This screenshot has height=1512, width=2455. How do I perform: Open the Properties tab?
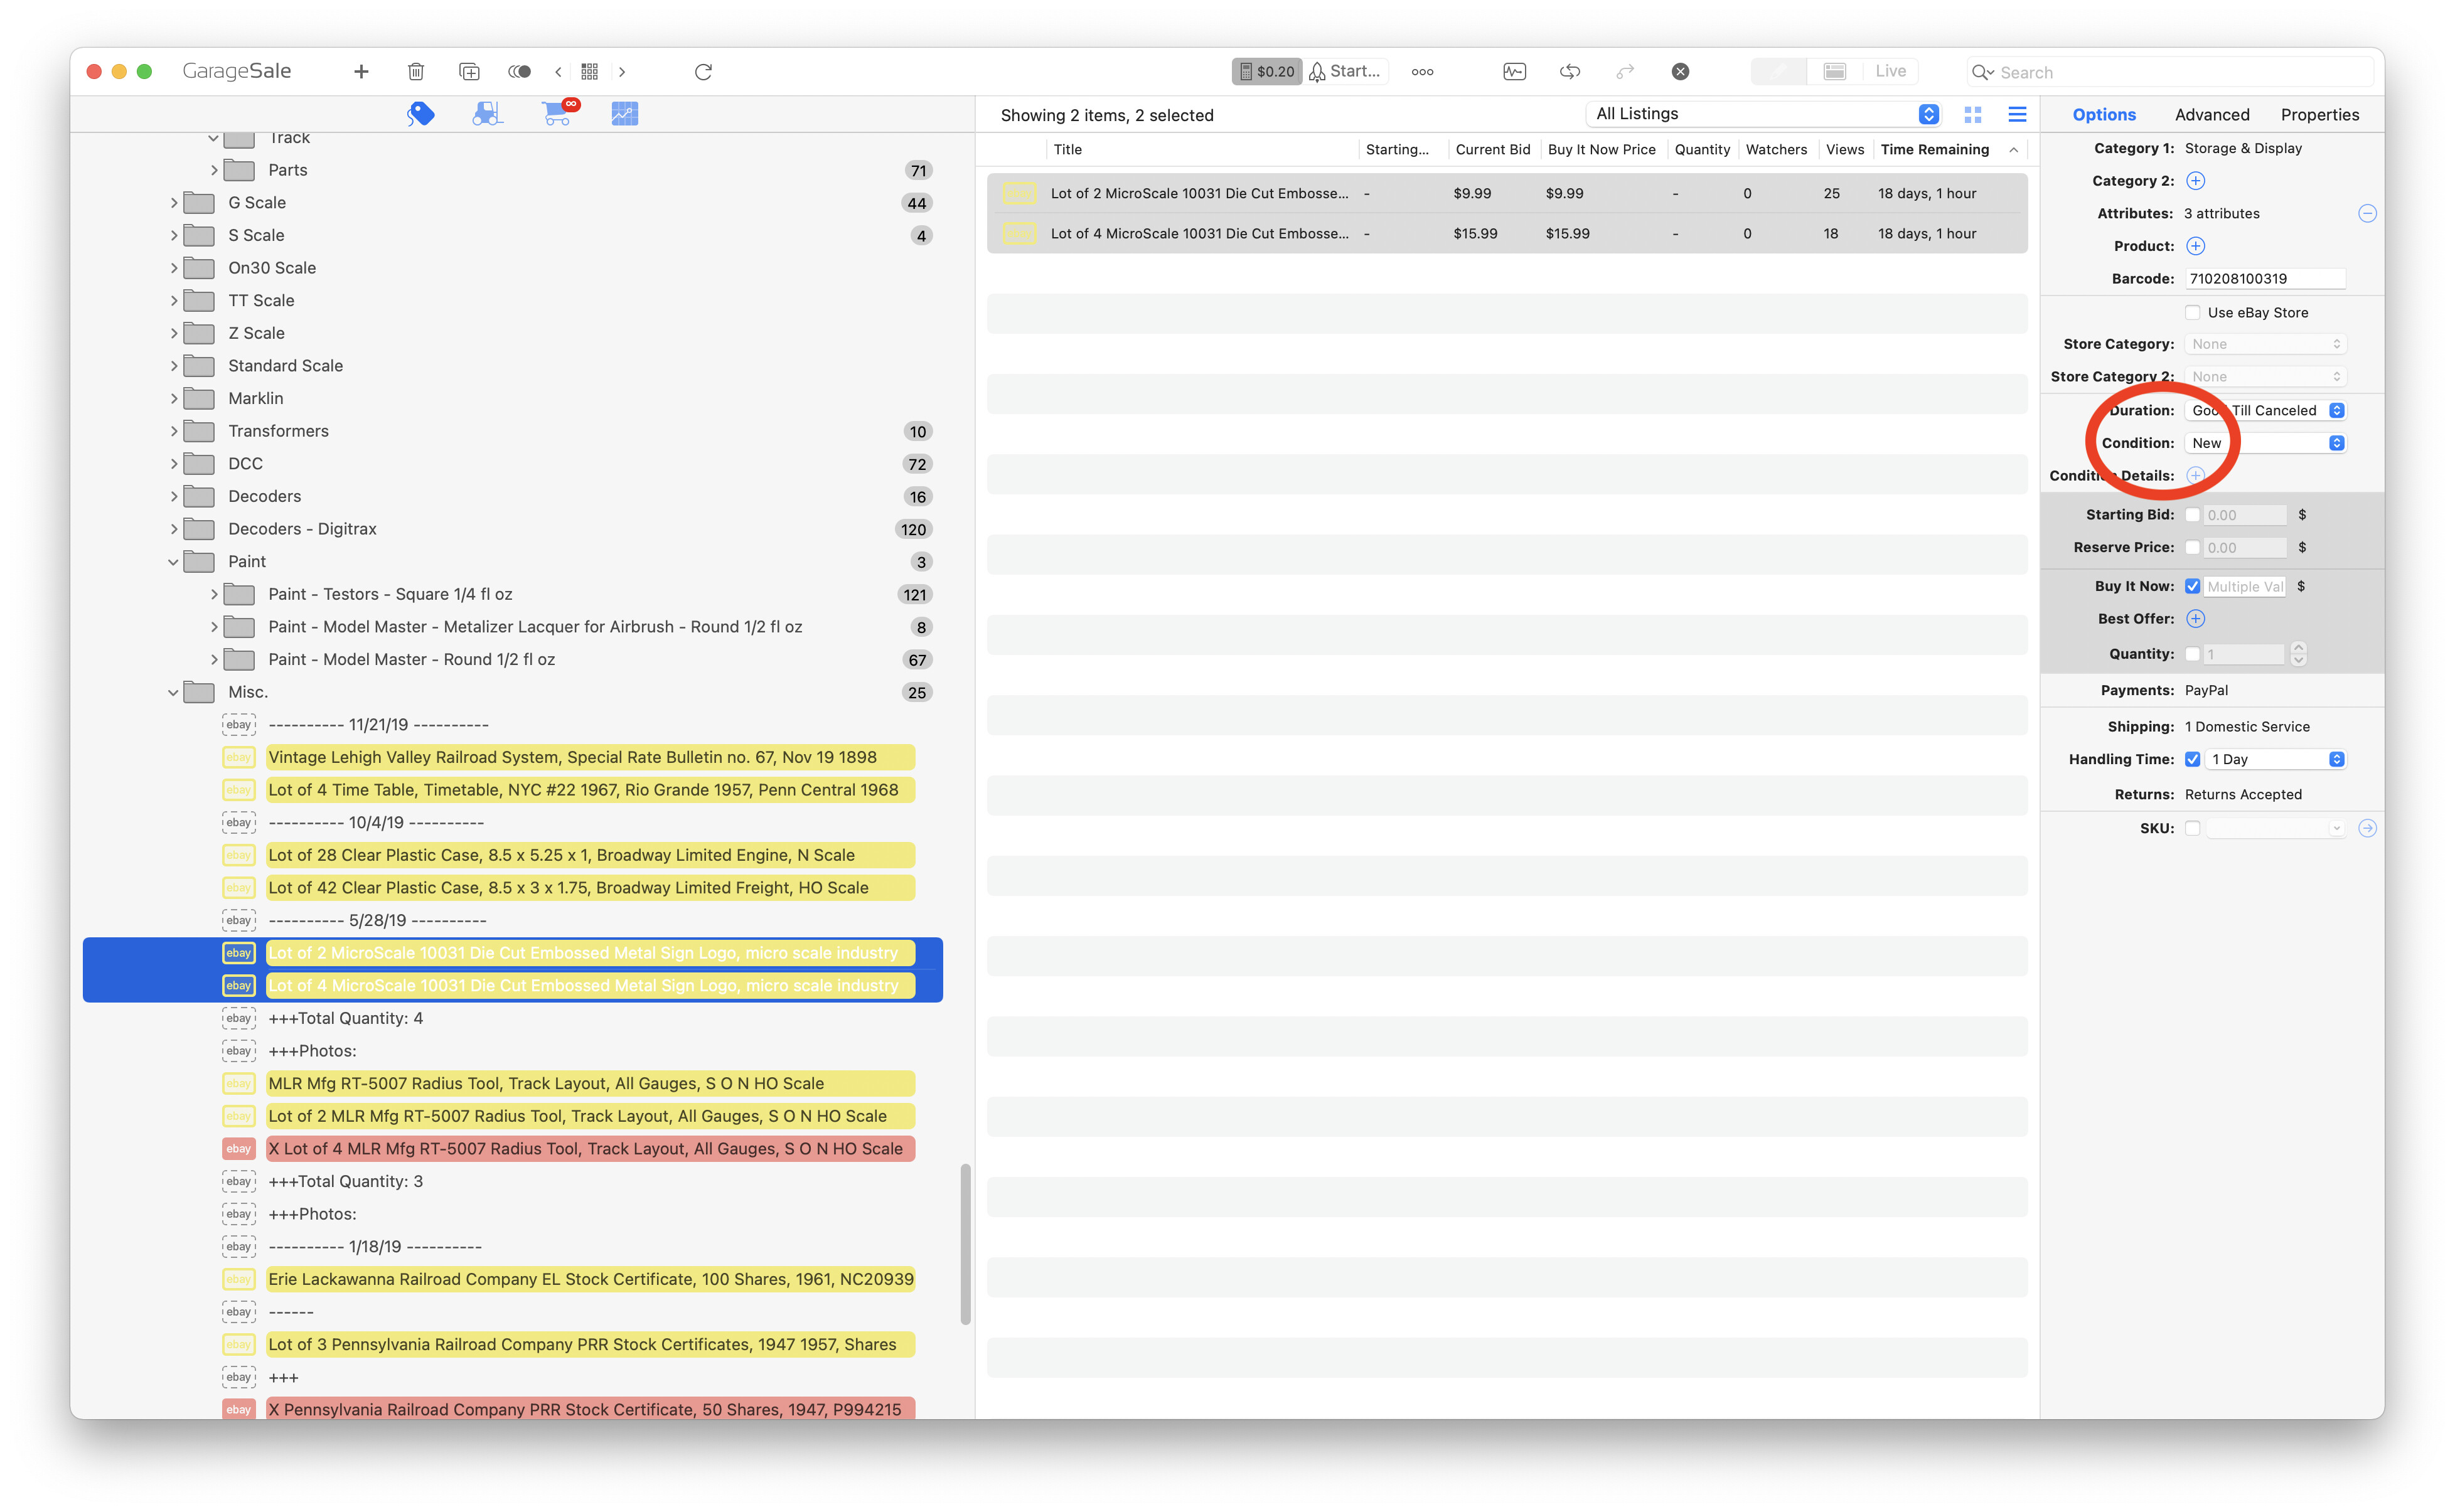[2319, 115]
